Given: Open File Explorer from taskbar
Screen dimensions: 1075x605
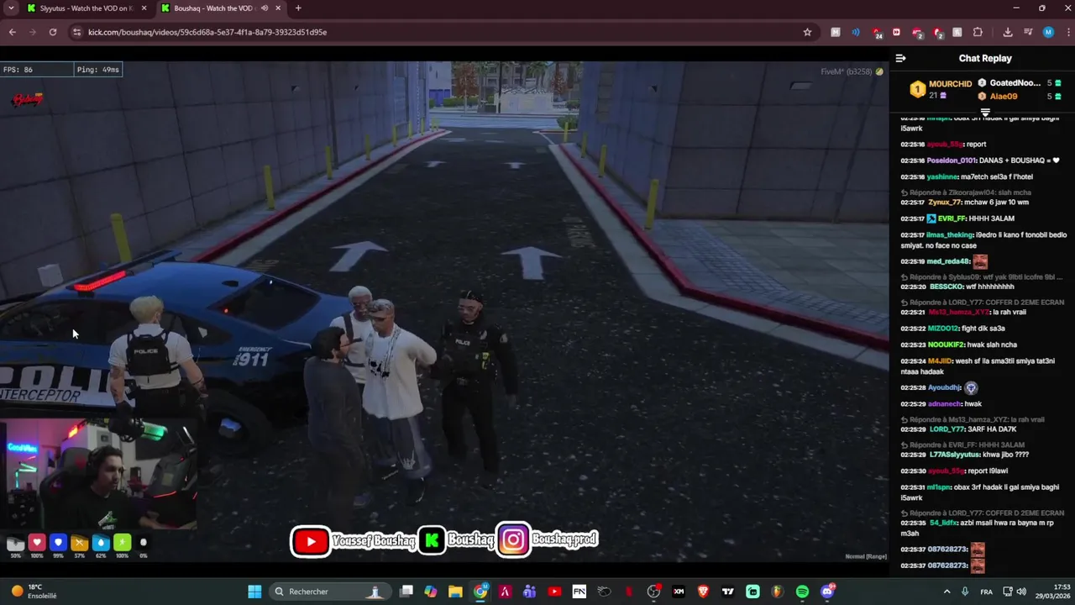Looking at the screenshot, I should pos(455,592).
